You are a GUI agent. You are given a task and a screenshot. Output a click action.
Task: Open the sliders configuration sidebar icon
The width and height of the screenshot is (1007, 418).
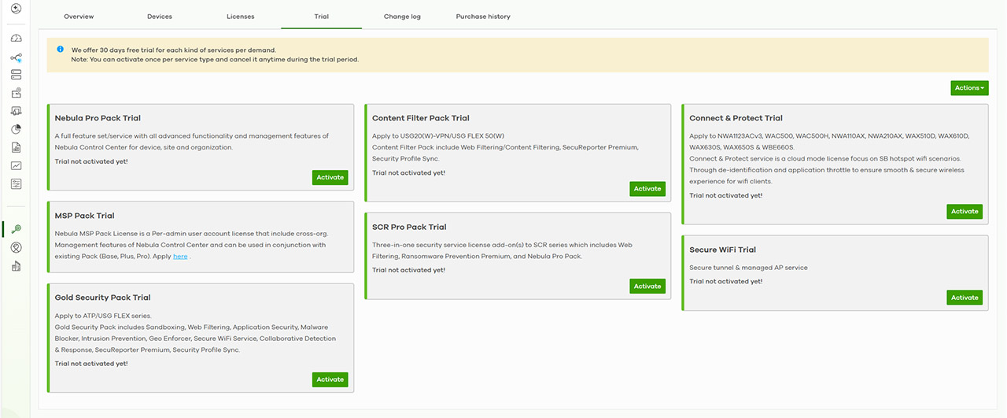pyautogui.click(x=16, y=183)
